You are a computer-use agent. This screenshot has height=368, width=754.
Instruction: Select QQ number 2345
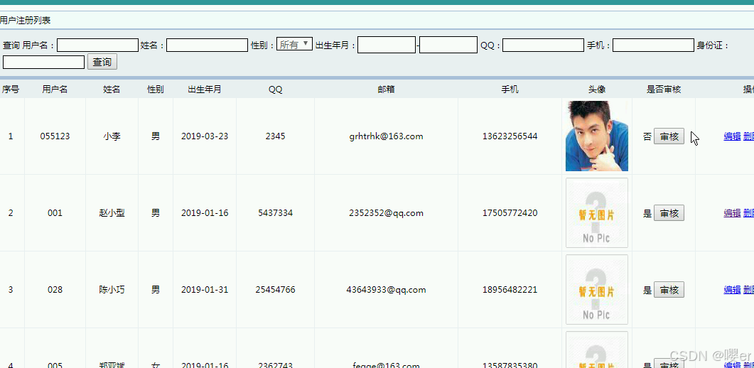point(276,136)
